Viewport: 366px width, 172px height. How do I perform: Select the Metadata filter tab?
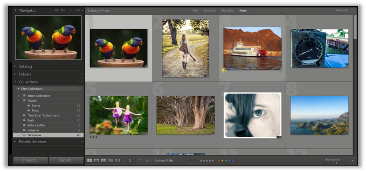pyautogui.click(x=228, y=11)
